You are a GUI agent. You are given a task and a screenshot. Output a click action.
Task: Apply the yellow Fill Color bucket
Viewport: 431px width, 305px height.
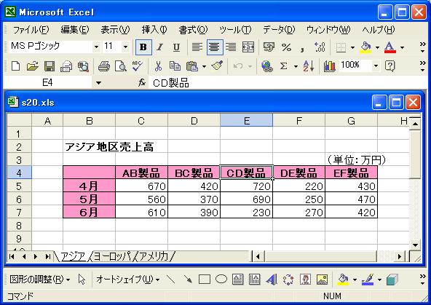click(365, 47)
